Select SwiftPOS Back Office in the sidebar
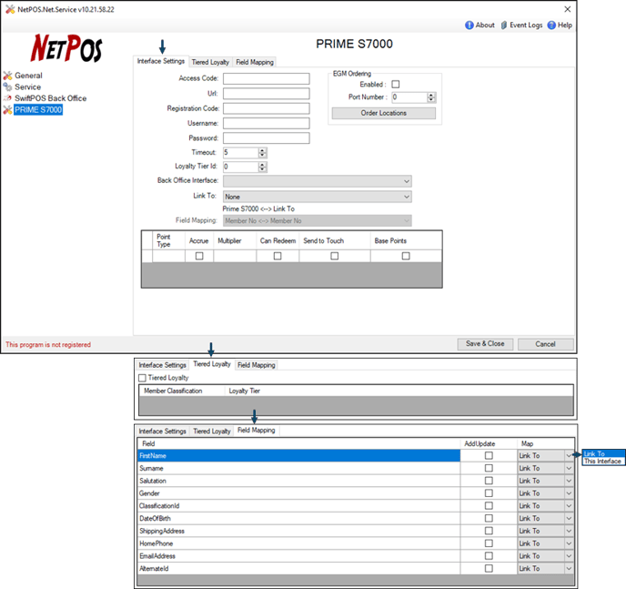The width and height of the screenshot is (626, 589). [50, 98]
